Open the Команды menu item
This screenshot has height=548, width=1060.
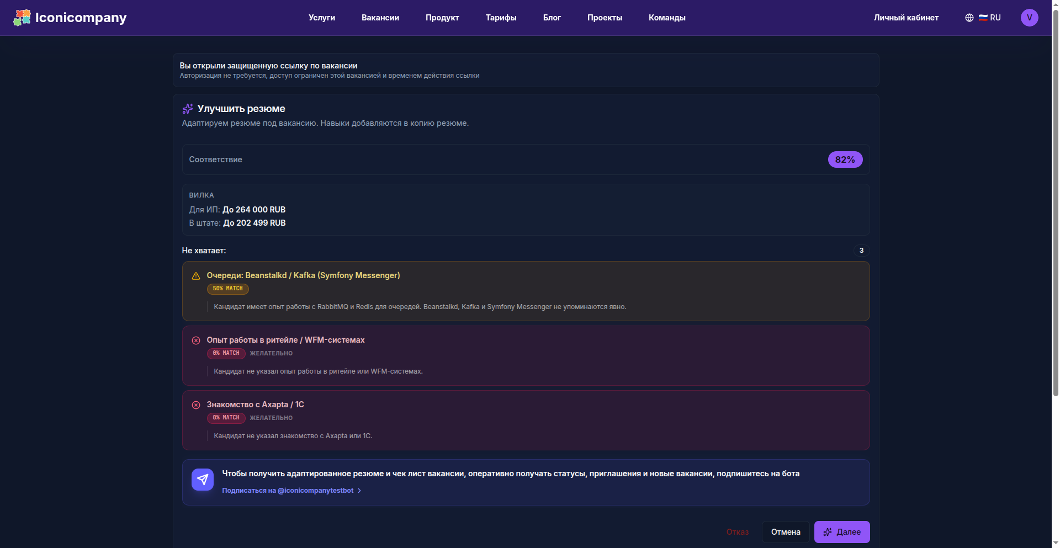coord(667,18)
